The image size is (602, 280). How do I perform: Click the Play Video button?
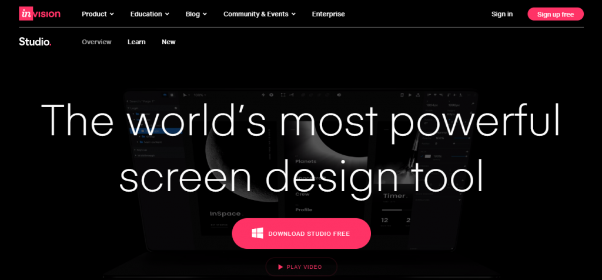302,267
